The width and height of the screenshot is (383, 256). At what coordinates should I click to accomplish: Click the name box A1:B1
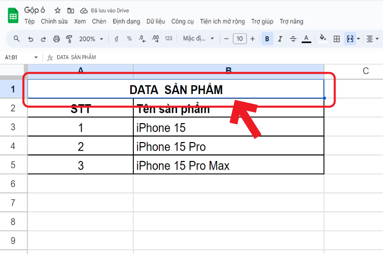pyautogui.click(x=11, y=57)
